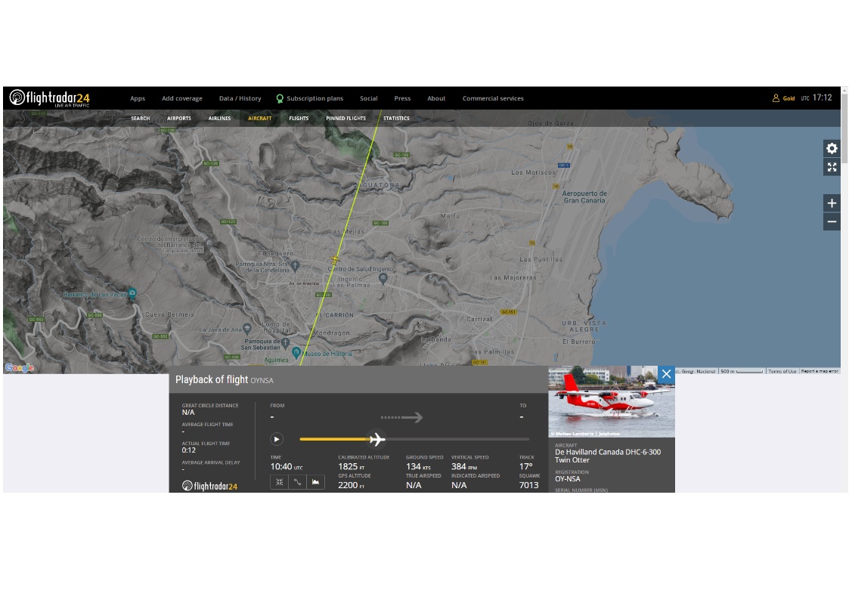Open the About menu
Screen dimensions: 849x600
[436, 98]
